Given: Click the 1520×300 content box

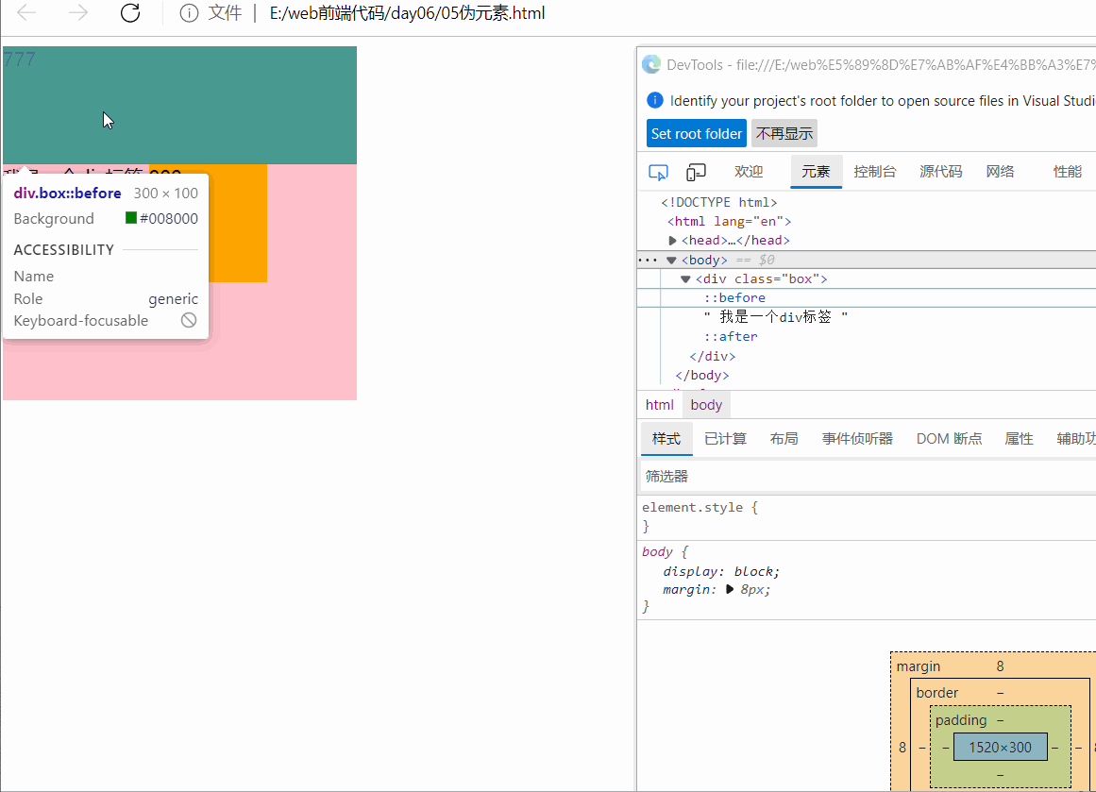Looking at the screenshot, I should pyautogui.click(x=1001, y=748).
